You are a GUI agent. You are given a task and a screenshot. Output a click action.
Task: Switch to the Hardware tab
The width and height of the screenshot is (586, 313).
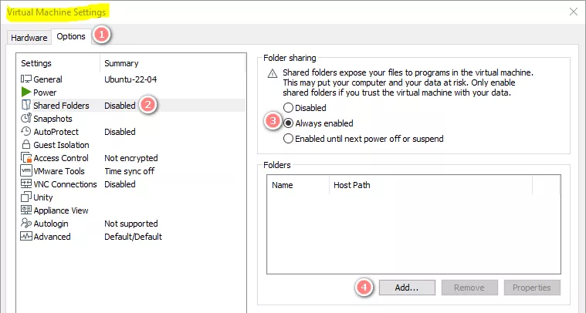pos(29,38)
